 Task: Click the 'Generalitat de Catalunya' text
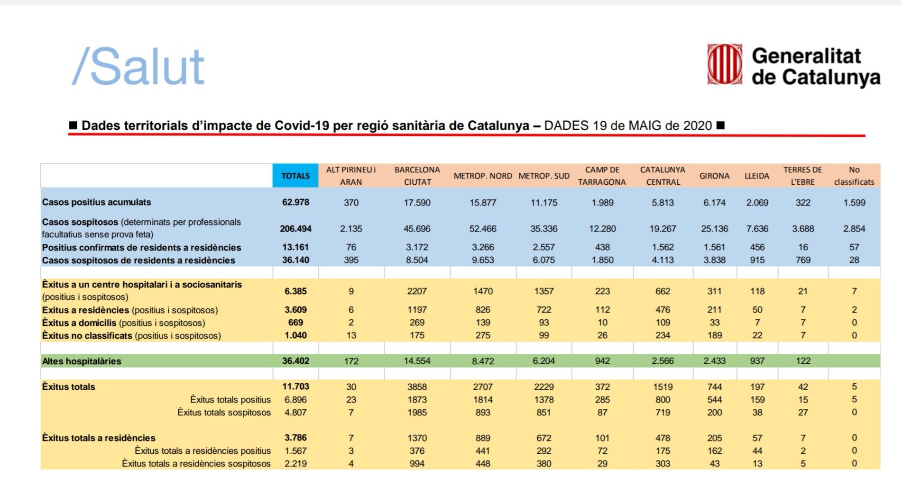click(815, 66)
